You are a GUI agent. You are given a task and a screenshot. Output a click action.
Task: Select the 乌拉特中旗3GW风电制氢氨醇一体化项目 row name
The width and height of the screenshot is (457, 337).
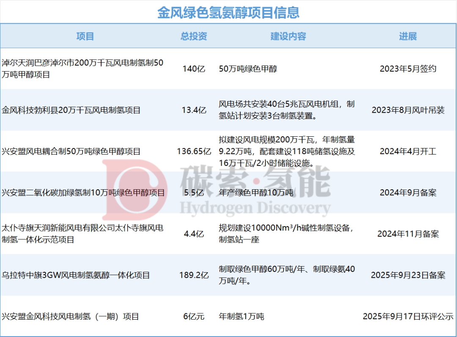click(76, 275)
